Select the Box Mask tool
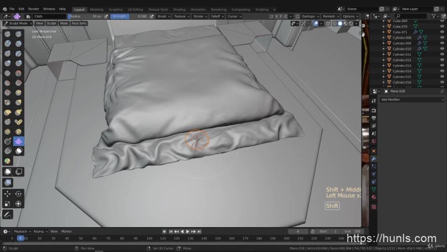The height and width of the screenshot is (252, 447). [x=7, y=171]
